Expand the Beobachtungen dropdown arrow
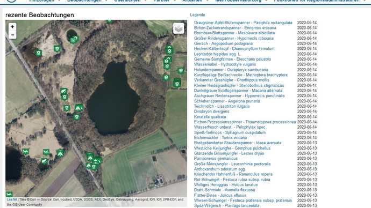Screen dimensions: 371x208 pyautogui.click(x=106, y=1)
